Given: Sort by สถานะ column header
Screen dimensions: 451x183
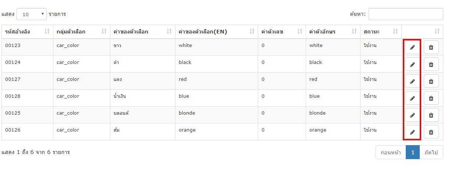Looking at the screenshot, I should point(381,32).
